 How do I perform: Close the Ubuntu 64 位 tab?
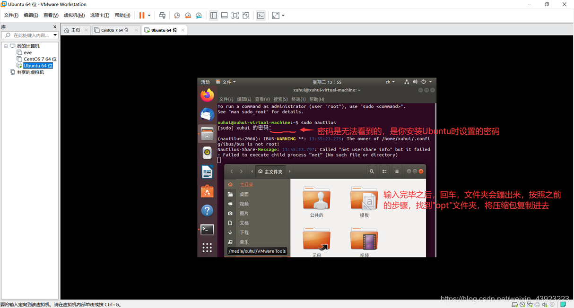click(183, 30)
